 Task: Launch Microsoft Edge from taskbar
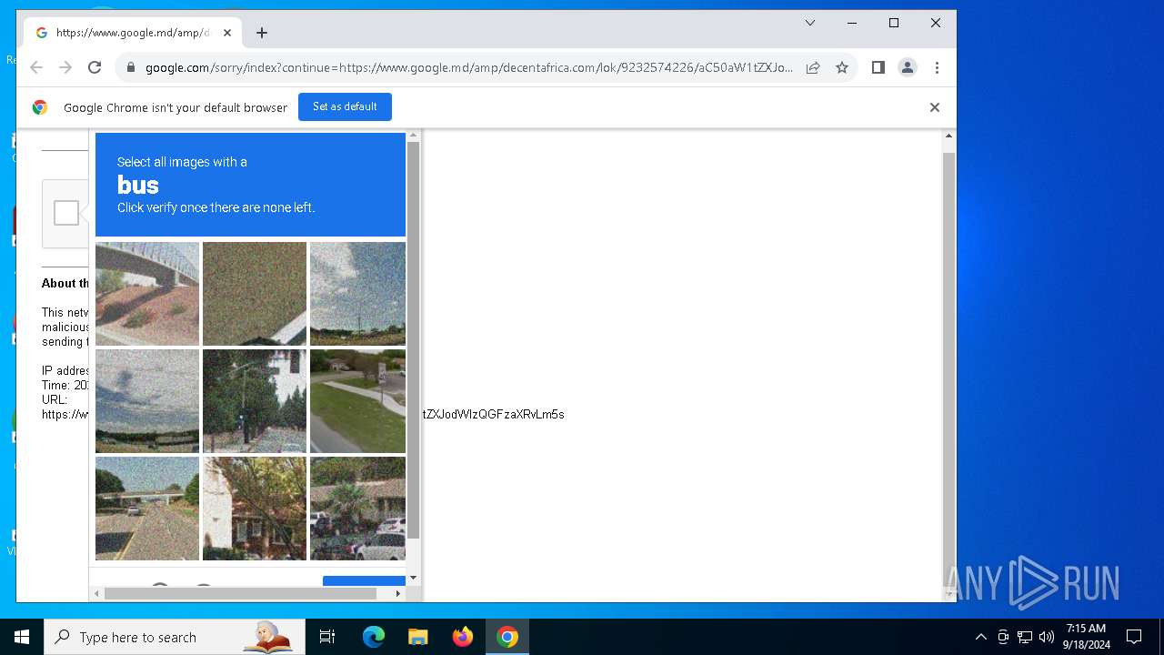click(x=374, y=637)
